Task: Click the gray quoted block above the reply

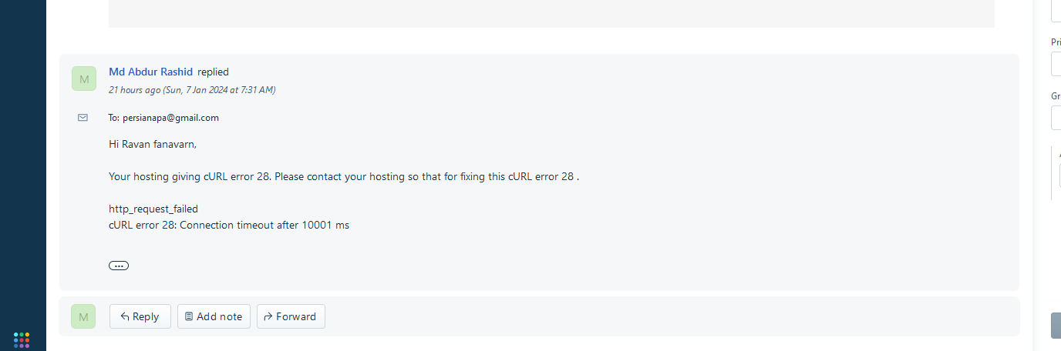Action: (x=551, y=14)
